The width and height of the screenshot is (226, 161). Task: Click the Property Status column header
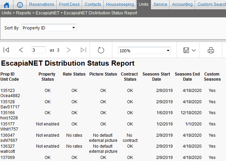tap(47, 77)
